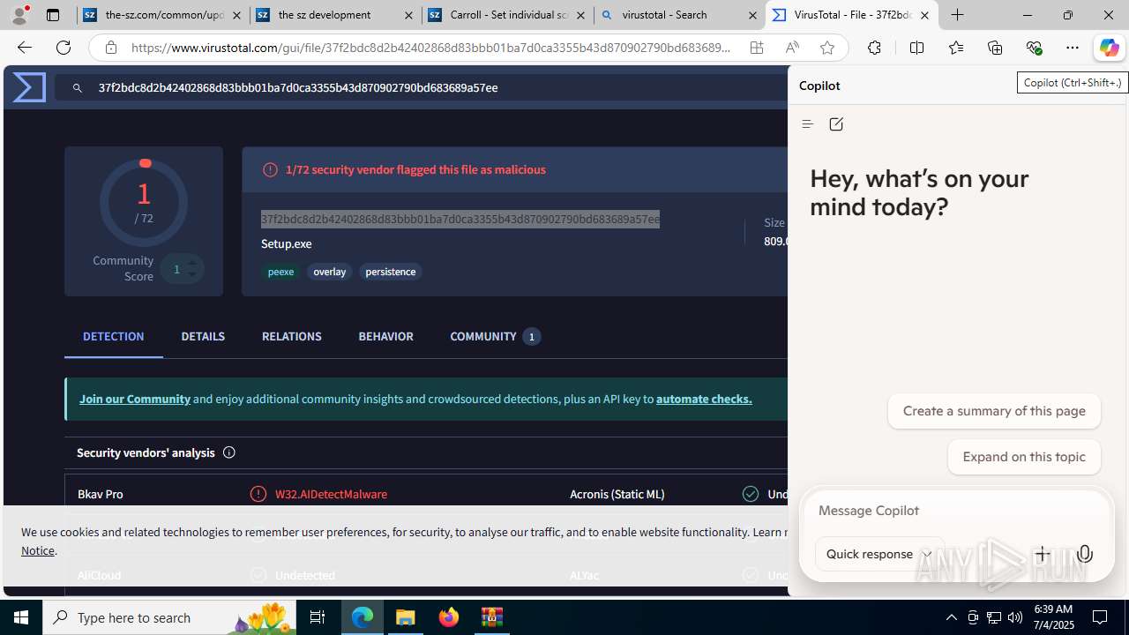This screenshot has height=635, width=1129.
Task: View site information lock icon
Action: pos(110,48)
